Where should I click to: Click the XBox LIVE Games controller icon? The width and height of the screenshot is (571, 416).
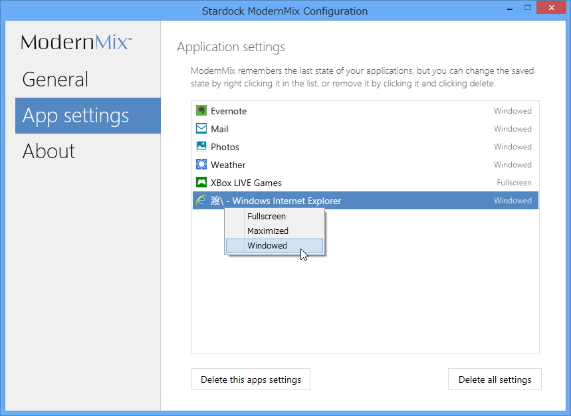[x=201, y=182]
